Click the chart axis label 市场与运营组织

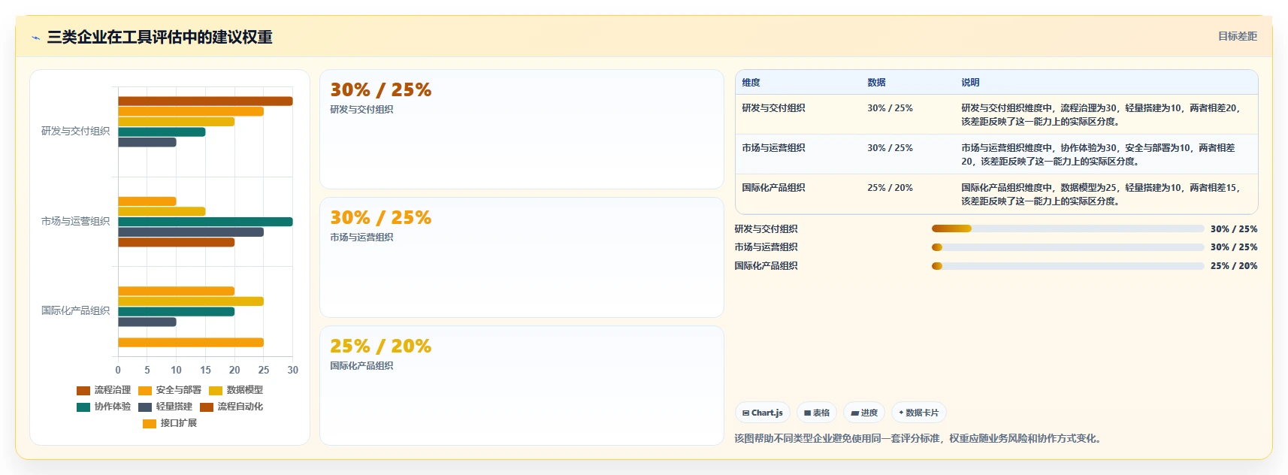point(75,221)
